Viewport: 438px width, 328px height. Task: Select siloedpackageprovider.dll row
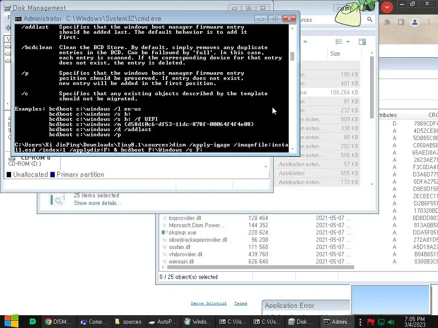coord(198,240)
